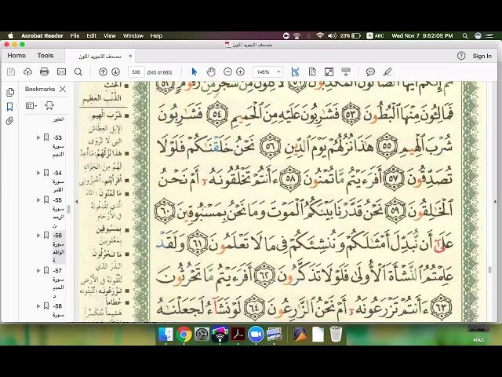Expand right tools pane arrow

pos(495,202)
